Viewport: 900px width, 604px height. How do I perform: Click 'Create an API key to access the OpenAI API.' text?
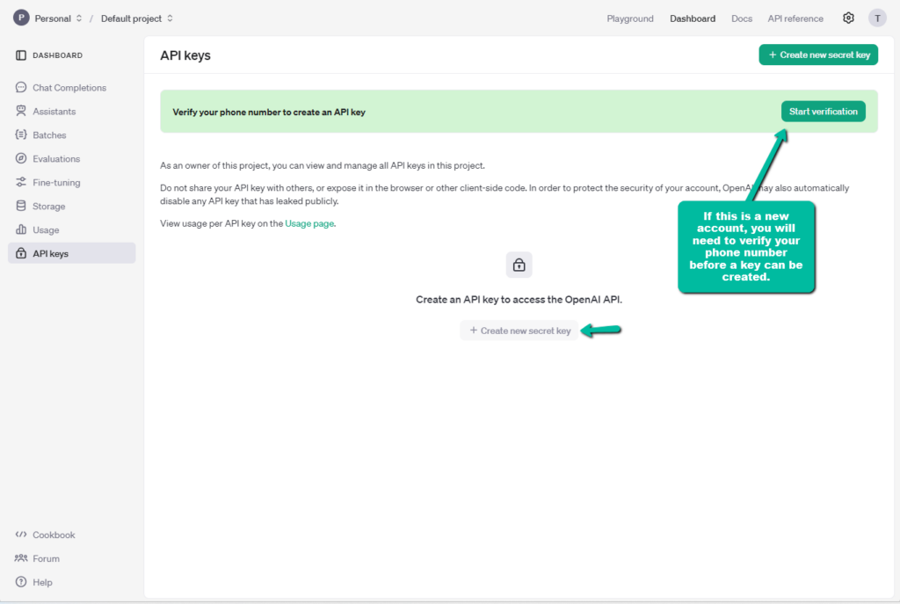519,299
